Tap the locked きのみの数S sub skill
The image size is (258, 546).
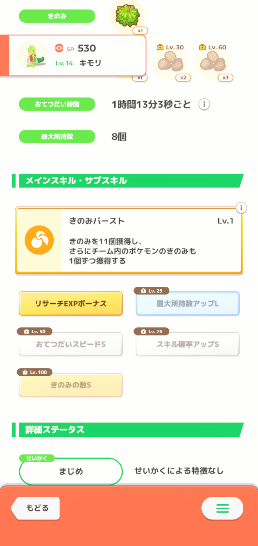point(71,385)
